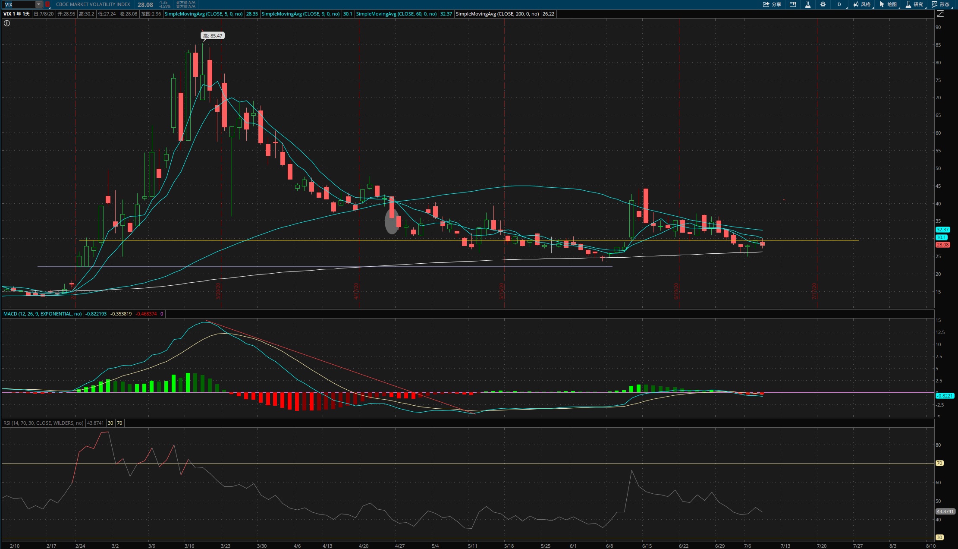Click the MACD value -0.822193
Viewport: 958px width, 549px height.
96,314
